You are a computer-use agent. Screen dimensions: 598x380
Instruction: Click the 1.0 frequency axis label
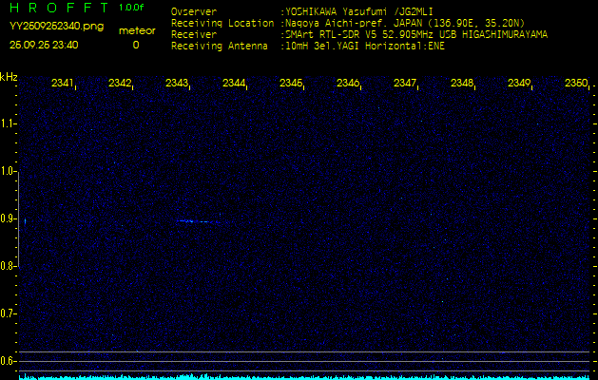pyautogui.click(x=9, y=171)
